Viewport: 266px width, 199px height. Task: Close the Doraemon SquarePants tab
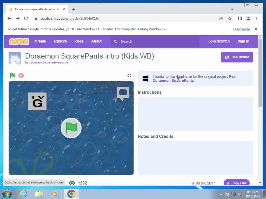pyautogui.click(x=64, y=9)
